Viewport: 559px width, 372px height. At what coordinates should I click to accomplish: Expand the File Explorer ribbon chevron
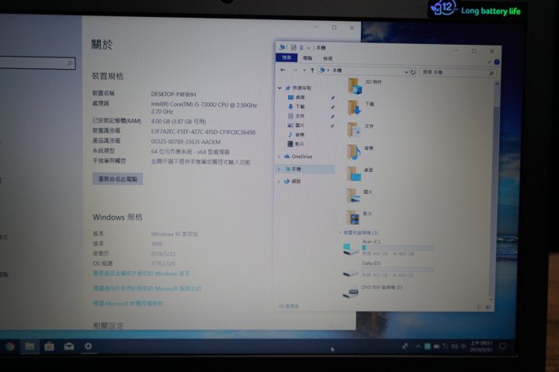pyautogui.click(x=489, y=62)
